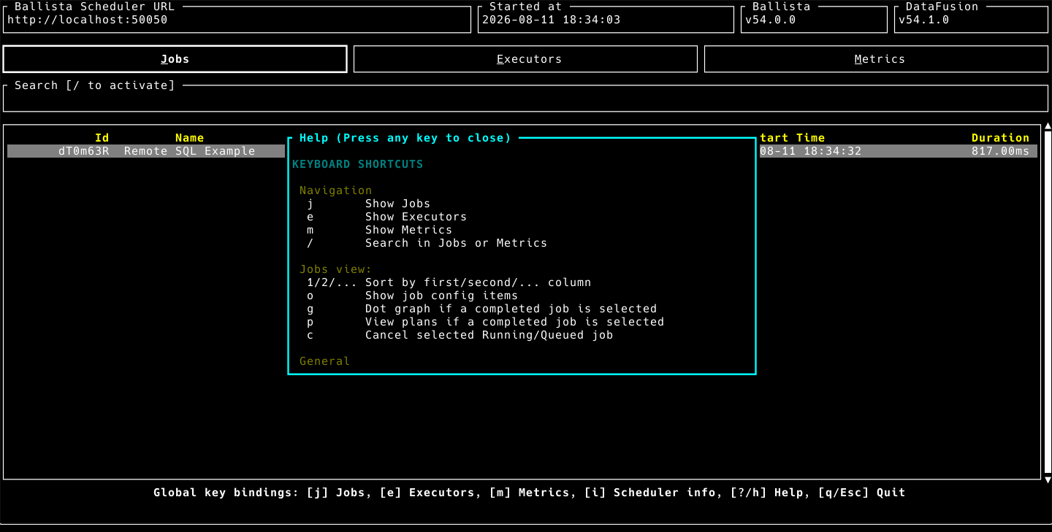This screenshot has width=1052, height=532.
Task: Click the View plans shortcut line
Action: point(486,322)
